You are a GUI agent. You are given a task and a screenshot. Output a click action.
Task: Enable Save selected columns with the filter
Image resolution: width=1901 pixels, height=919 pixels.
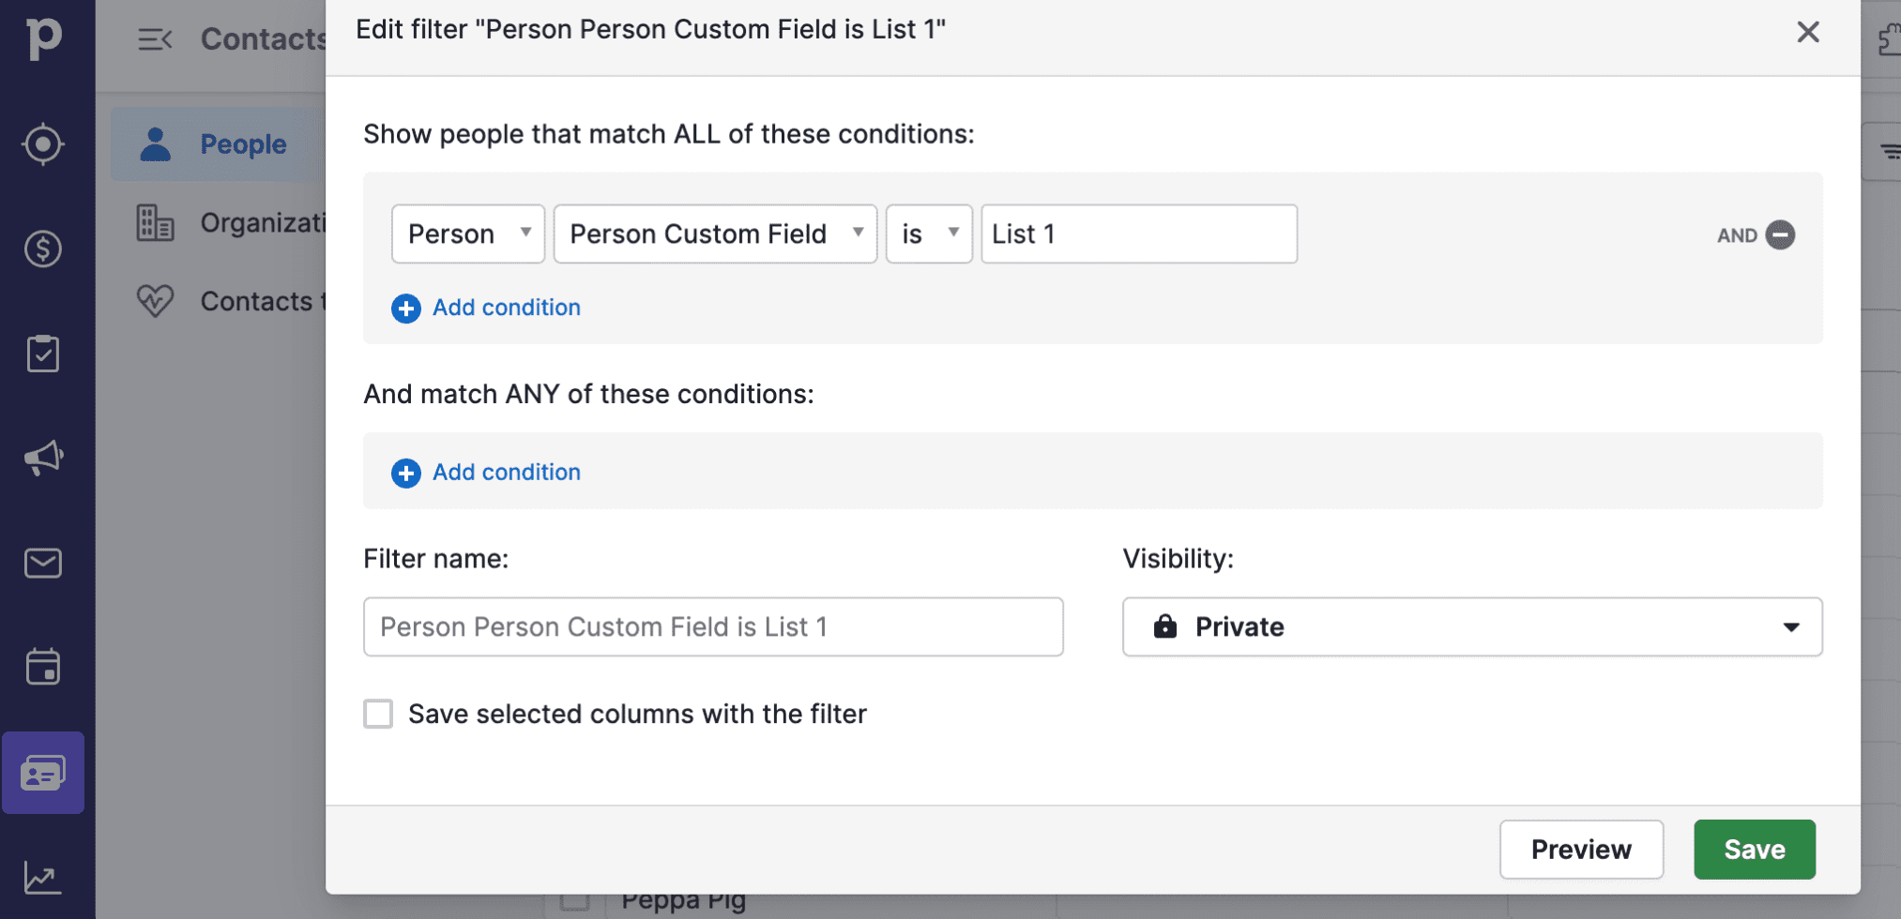click(x=378, y=714)
